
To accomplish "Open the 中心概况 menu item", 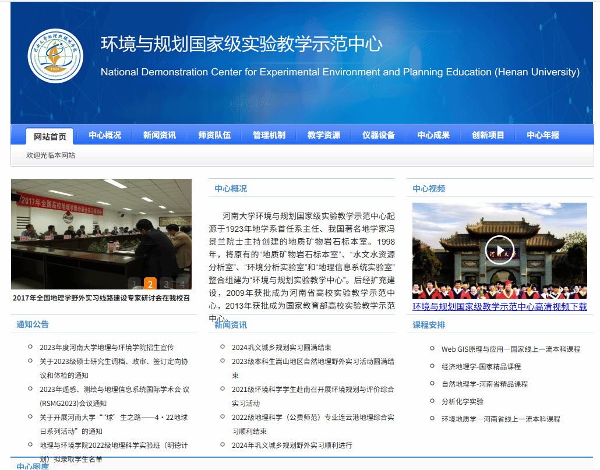I will coord(105,135).
